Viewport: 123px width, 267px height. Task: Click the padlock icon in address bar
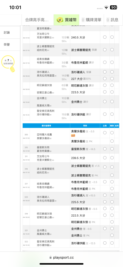[x=50, y=257]
